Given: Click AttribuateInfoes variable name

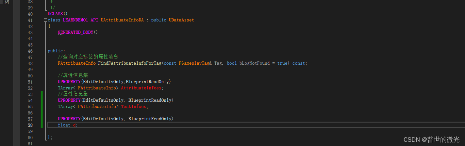Looking at the screenshot, I should [x=141, y=88].
